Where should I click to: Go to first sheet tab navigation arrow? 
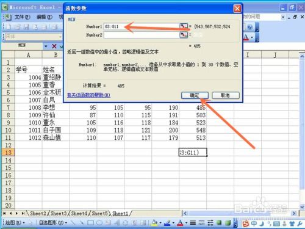(x=4, y=213)
